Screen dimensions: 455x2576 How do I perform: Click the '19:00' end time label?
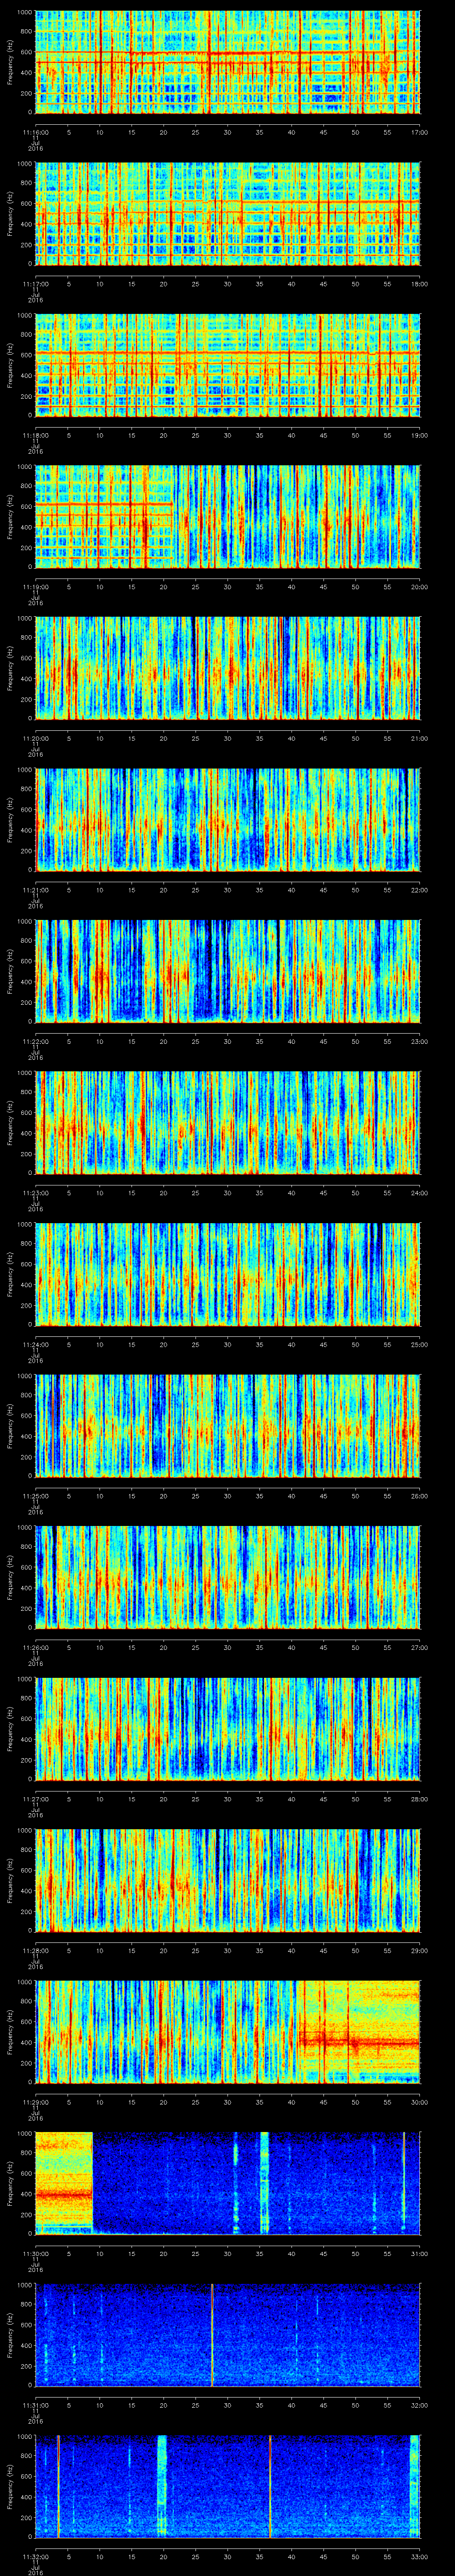pyautogui.click(x=419, y=435)
